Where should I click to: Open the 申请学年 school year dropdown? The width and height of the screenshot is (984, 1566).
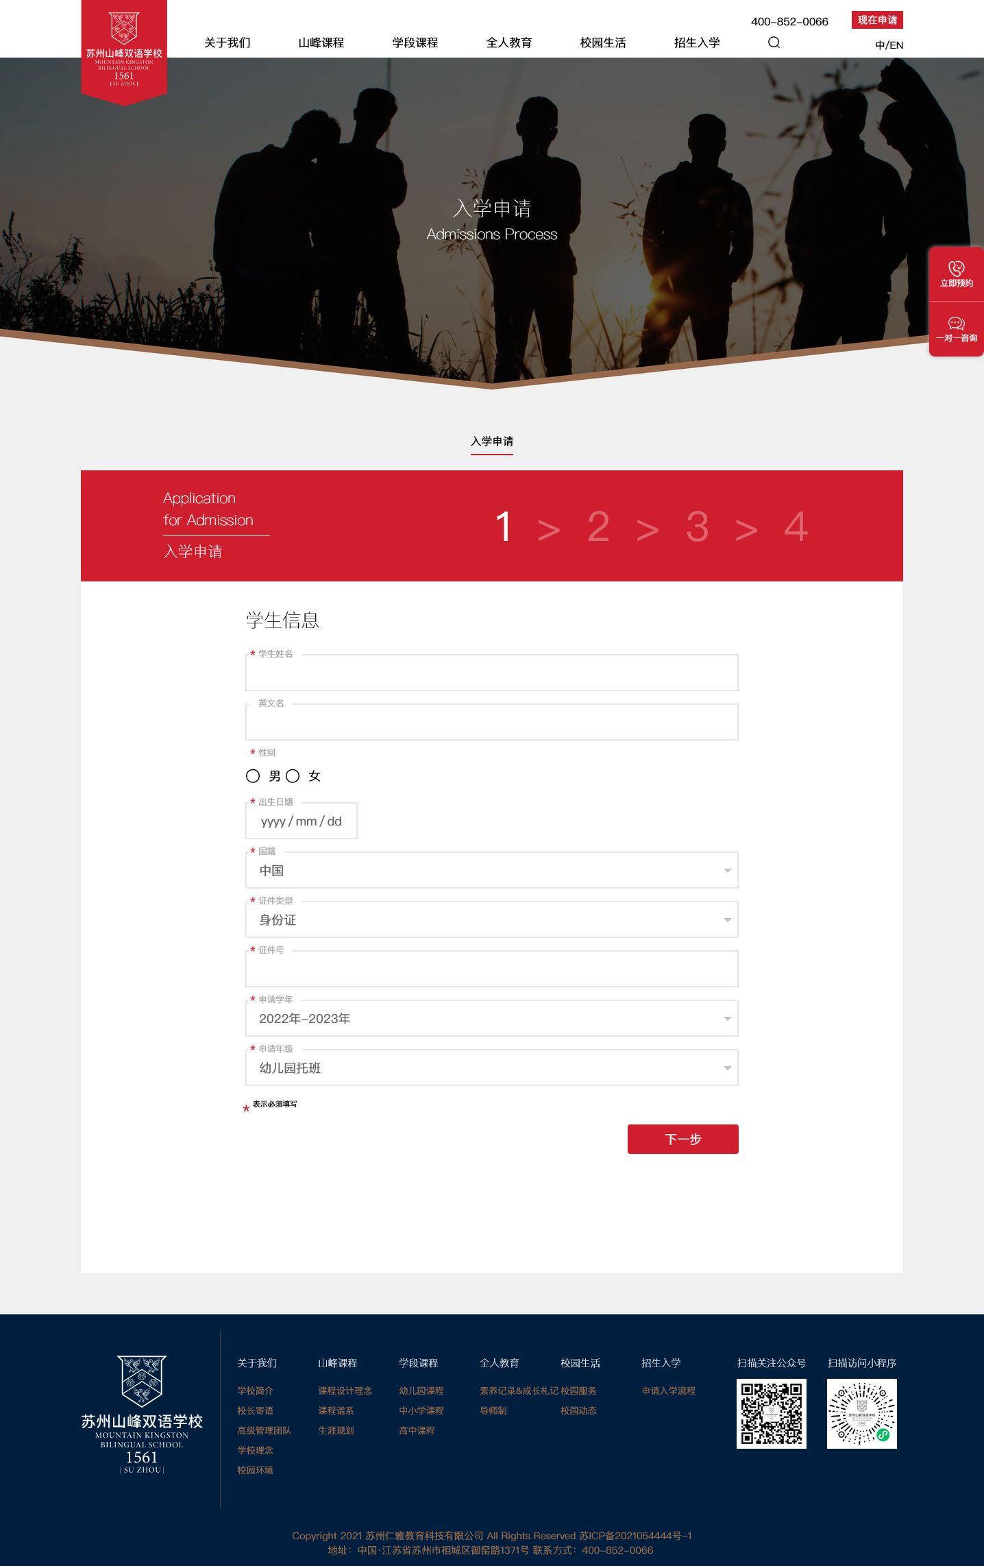(x=491, y=1018)
